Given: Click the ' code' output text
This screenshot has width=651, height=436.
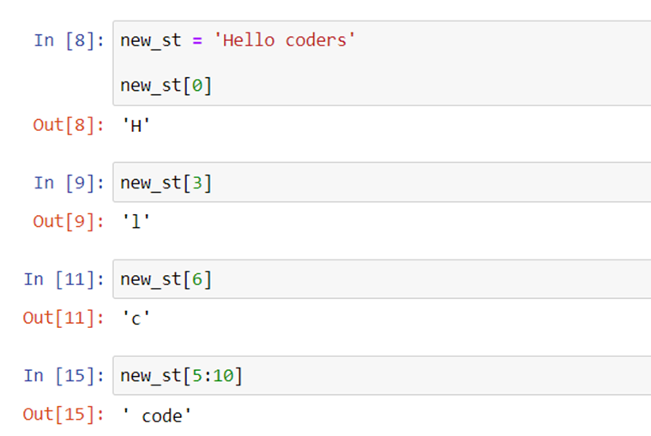Looking at the screenshot, I should (156, 415).
